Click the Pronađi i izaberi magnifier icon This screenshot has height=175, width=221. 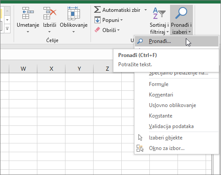coord(181,13)
